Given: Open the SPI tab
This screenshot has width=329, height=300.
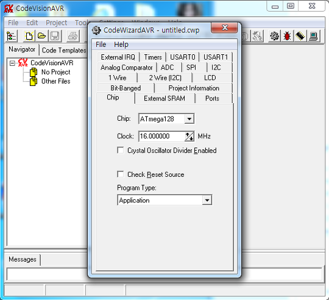Looking at the screenshot, I should point(191,68).
